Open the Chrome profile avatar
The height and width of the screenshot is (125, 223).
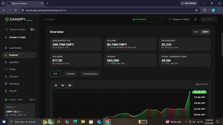point(213,10)
